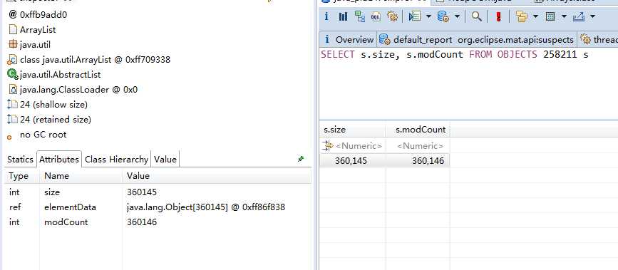The height and width of the screenshot is (270, 618).
Task: Click the filter row arrow icon beside Numeric
Action: tap(327, 145)
